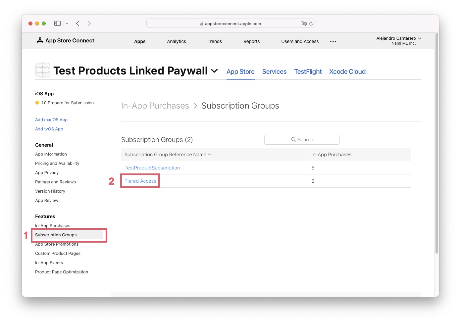Click the purchase count 2 cell

coord(313,181)
